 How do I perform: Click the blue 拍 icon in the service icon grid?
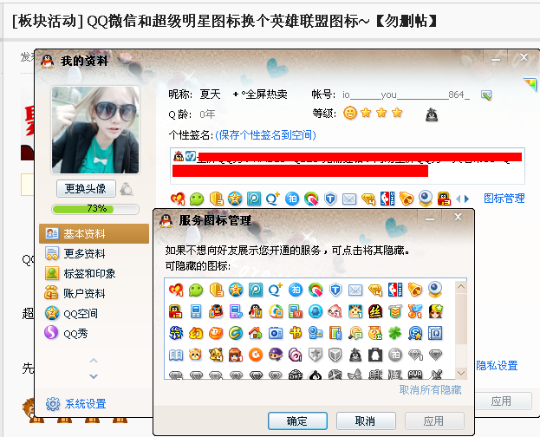[296, 290]
